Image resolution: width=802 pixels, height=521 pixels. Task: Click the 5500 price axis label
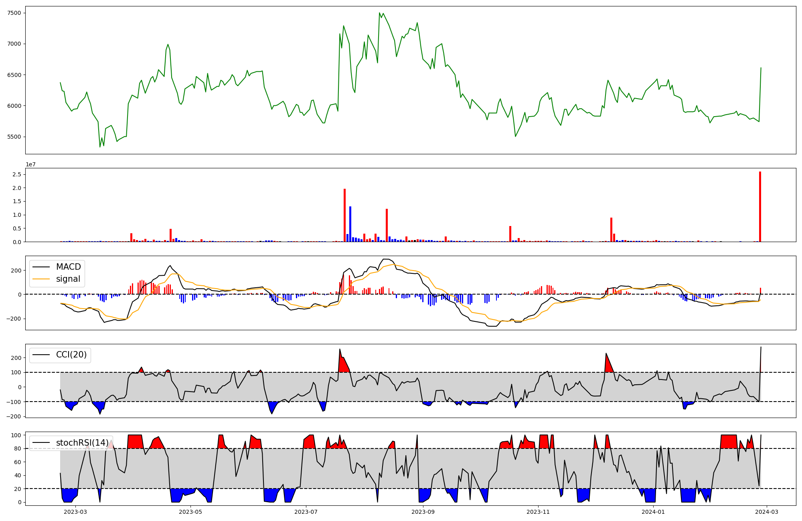14,137
